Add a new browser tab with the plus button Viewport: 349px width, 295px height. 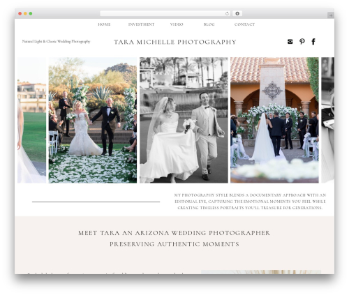331,15
